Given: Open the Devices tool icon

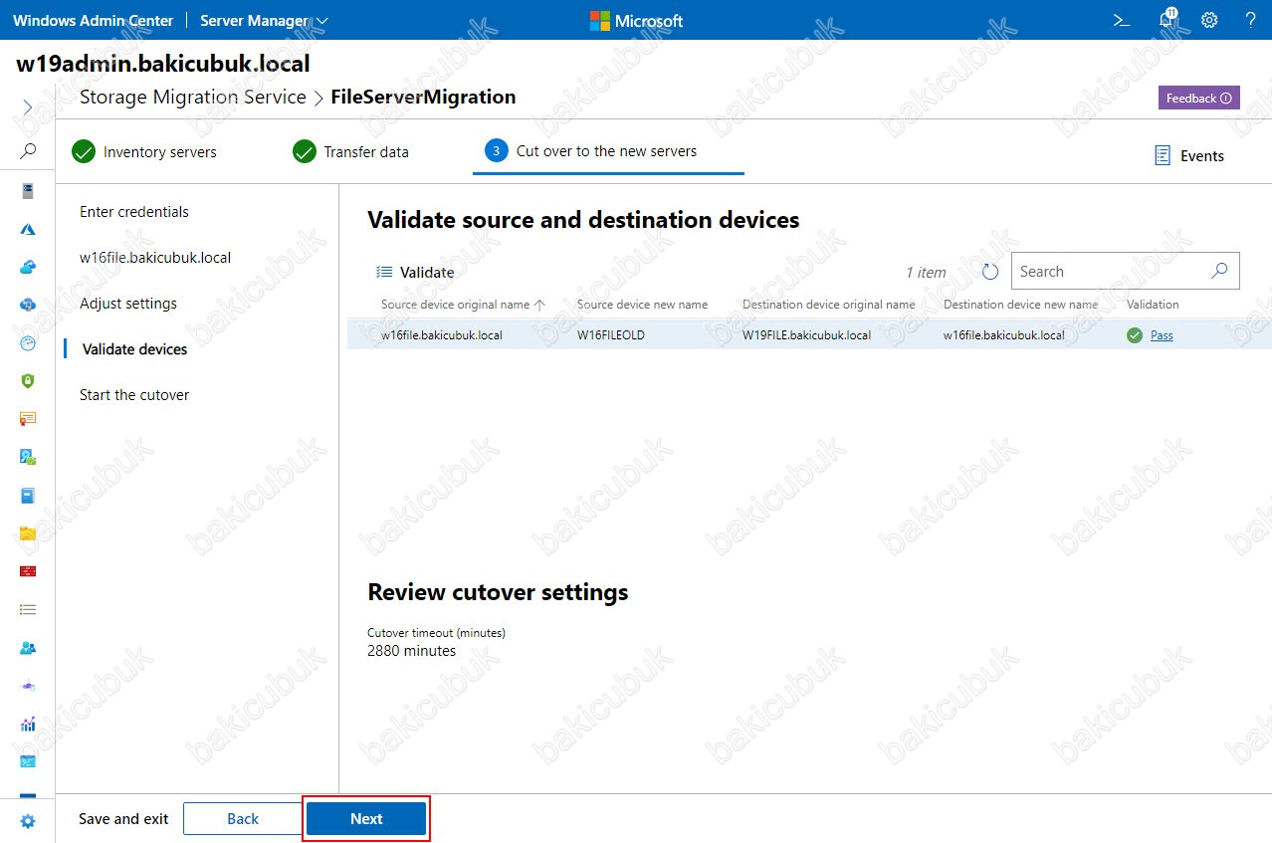Looking at the screenshot, I should (x=28, y=457).
